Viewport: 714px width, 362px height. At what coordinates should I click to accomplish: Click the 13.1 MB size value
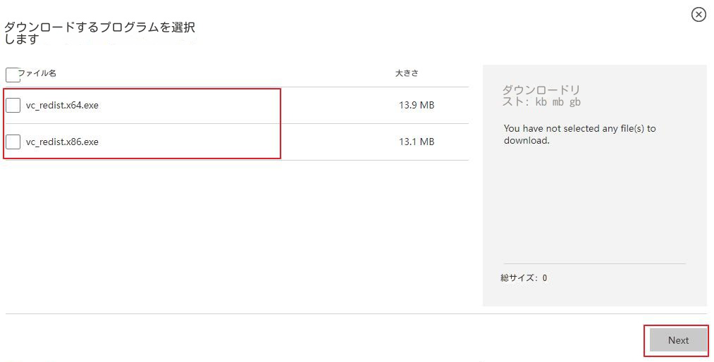(417, 142)
